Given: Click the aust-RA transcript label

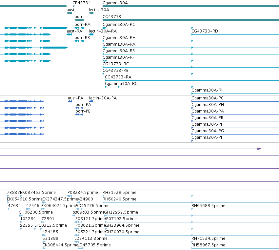Looking at the screenshot, I should (74, 31).
